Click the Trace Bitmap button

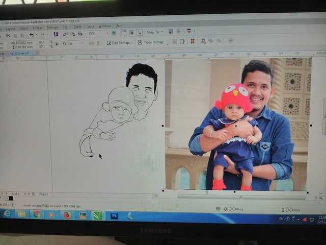[151, 42]
